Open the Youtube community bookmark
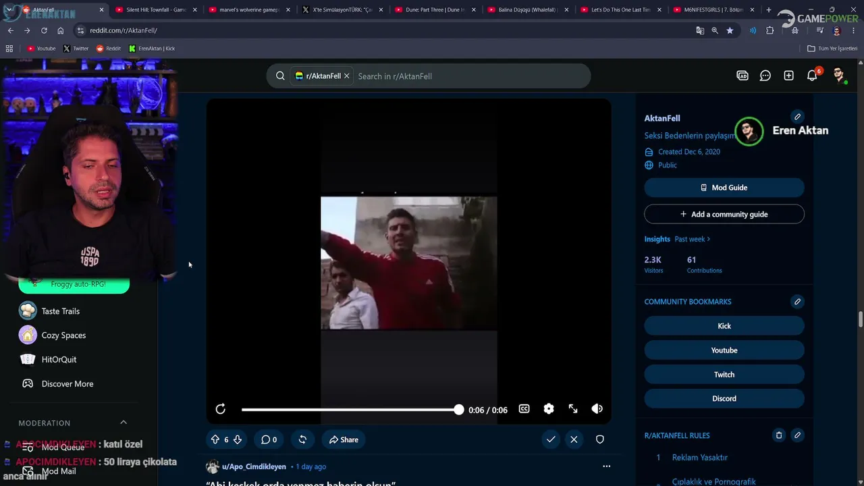This screenshot has width=864, height=486. tap(724, 350)
